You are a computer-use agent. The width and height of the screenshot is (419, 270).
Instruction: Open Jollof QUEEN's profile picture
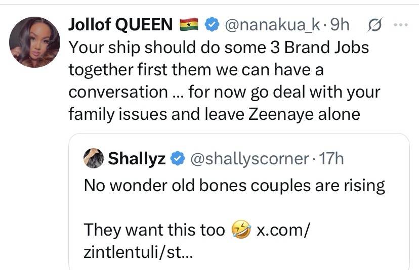[34, 42]
